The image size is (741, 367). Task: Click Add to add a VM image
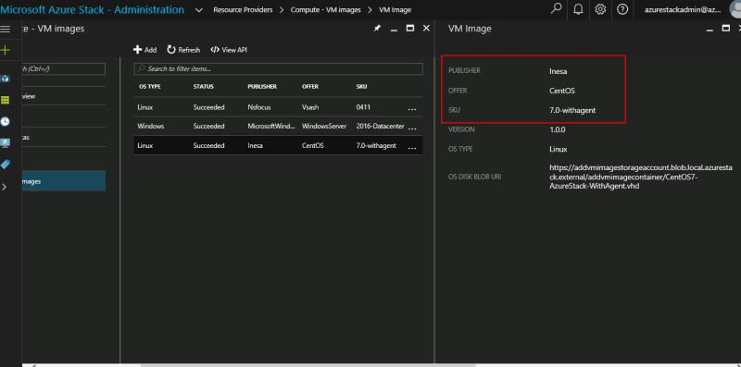tap(144, 50)
